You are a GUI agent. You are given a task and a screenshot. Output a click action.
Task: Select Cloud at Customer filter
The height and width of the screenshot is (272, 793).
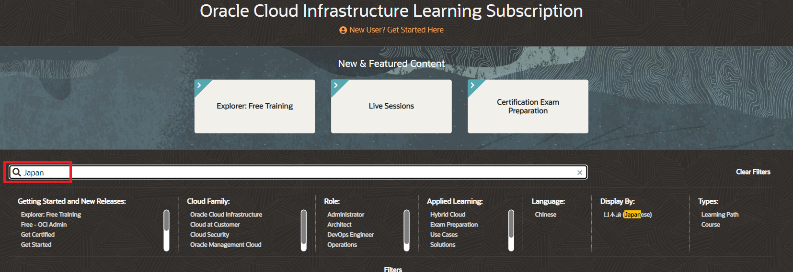click(215, 225)
